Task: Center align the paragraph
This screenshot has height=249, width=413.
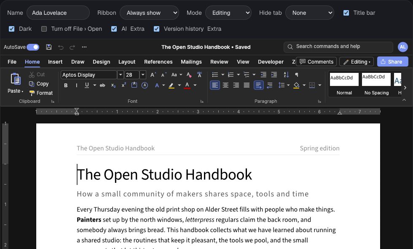Action: 225,85
